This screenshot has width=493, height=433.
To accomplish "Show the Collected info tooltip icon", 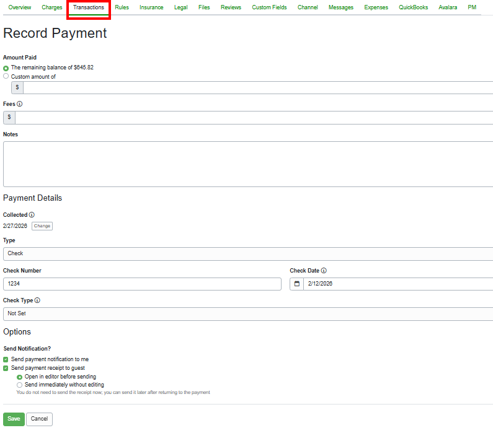I will (x=32, y=215).
